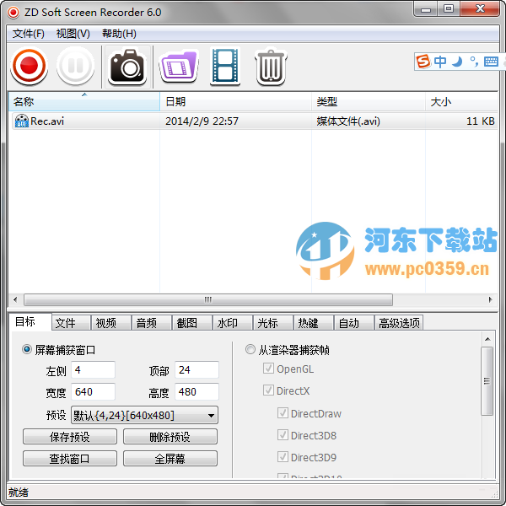
Task: Open the 文件(F) menu
Action: point(29,34)
